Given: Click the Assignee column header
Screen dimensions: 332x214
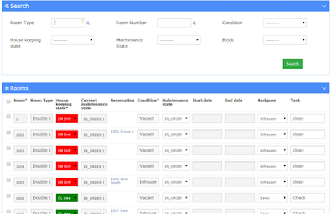Looking at the screenshot, I should pos(266,100).
